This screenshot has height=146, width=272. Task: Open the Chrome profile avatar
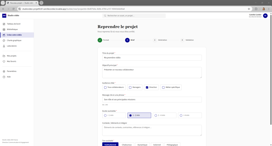click(x=264, y=9)
